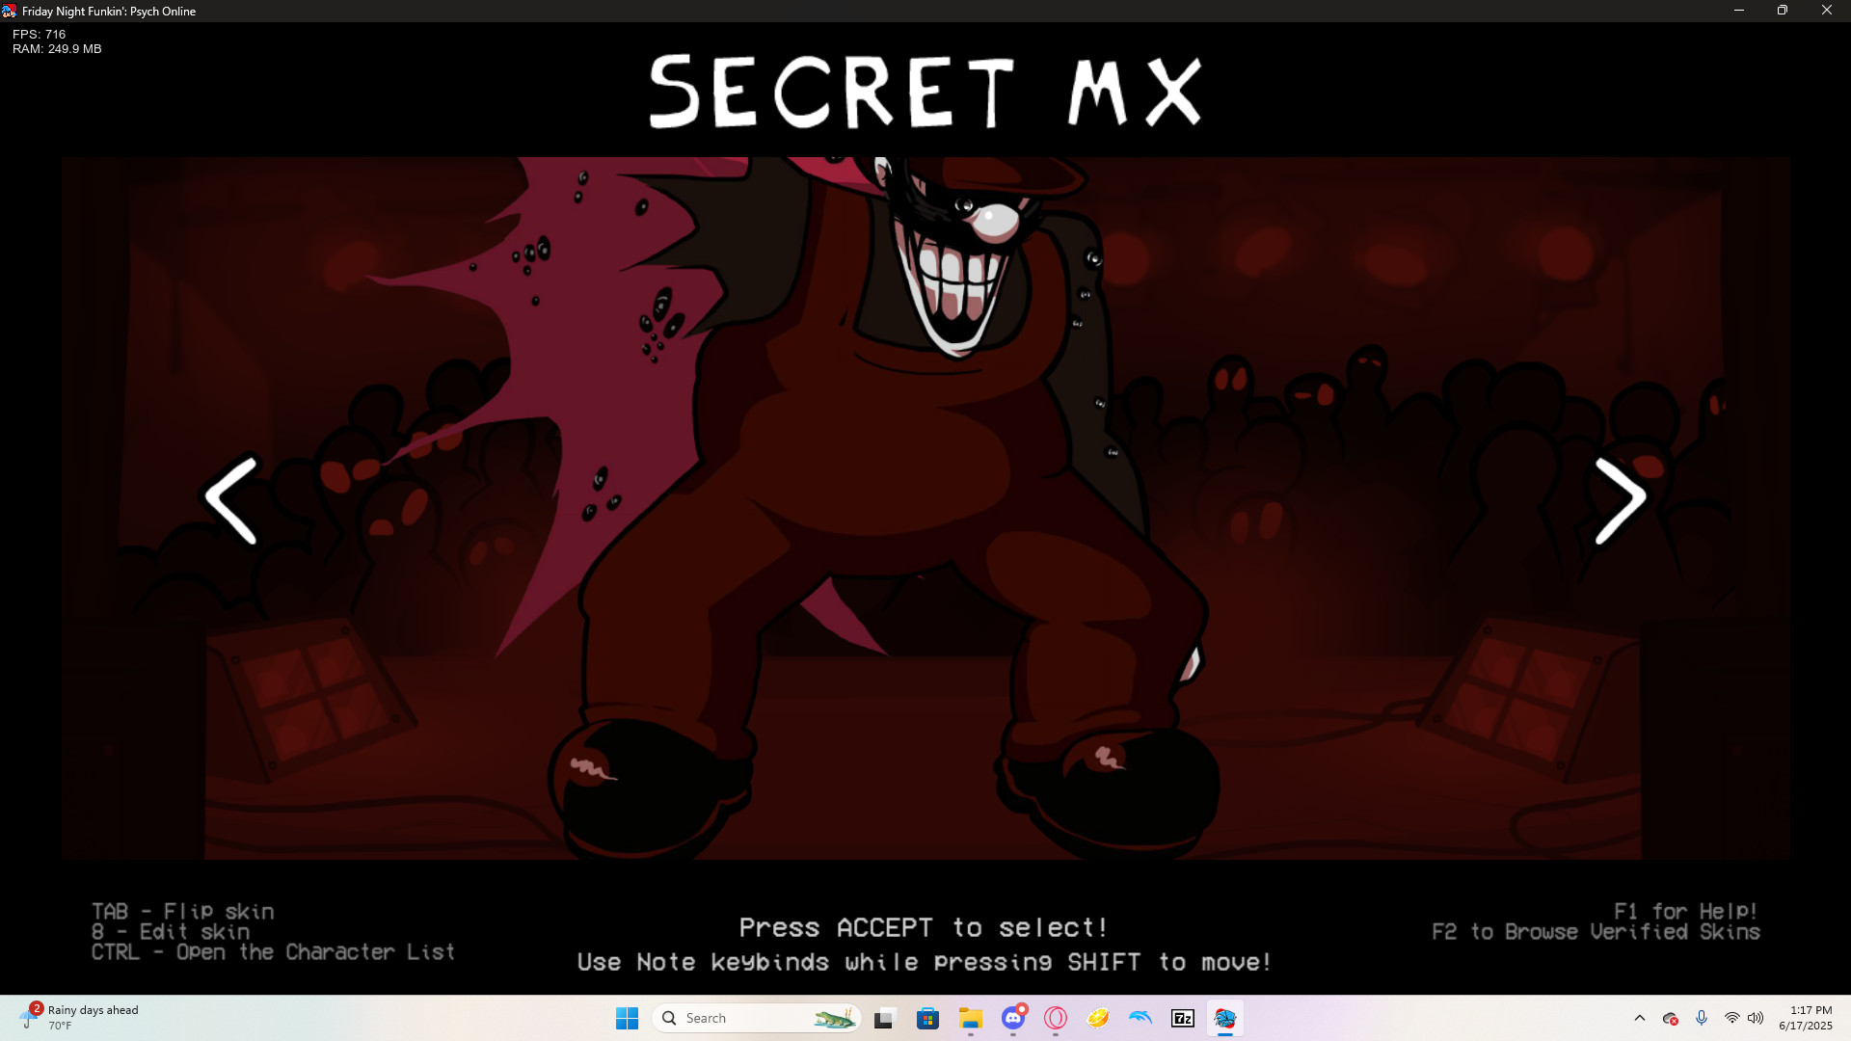
Task: Open File Explorer from taskbar
Action: tap(970, 1018)
